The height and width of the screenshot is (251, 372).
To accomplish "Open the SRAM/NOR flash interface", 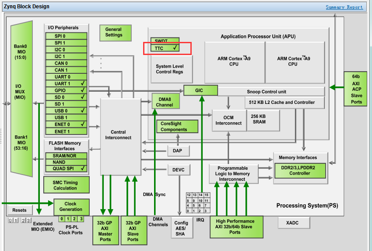I will coord(66,156).
